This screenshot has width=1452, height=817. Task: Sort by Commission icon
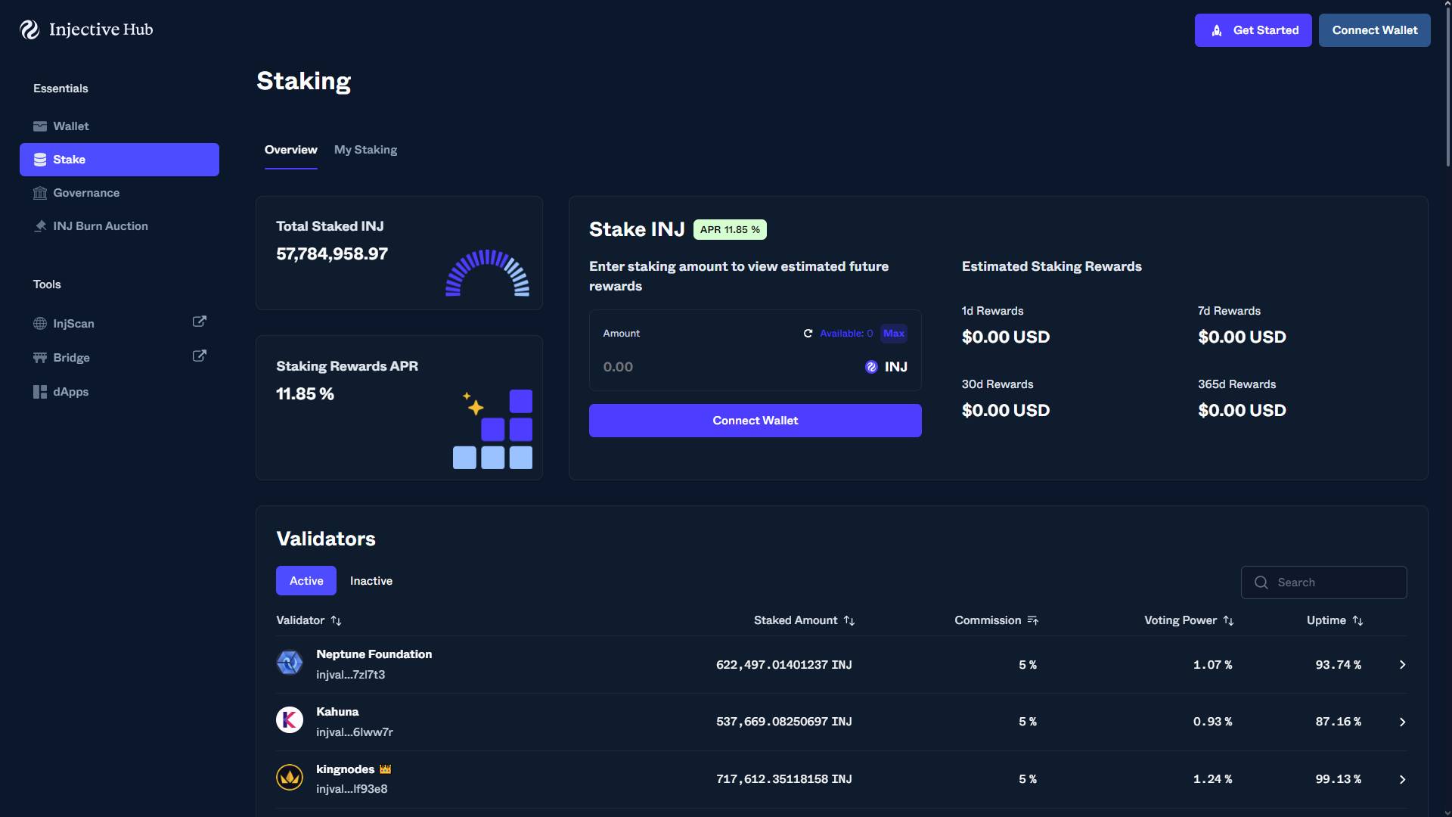tap(1033, 620)
